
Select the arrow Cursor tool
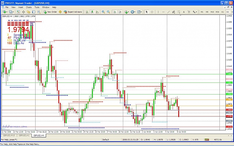pyautogui.click(x=147, y=12)
